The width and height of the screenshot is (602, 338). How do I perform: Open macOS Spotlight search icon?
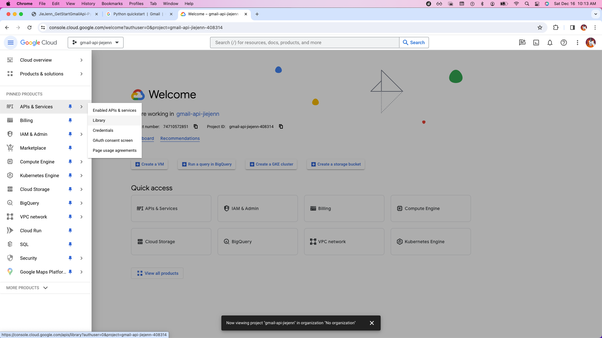[527, 4]
